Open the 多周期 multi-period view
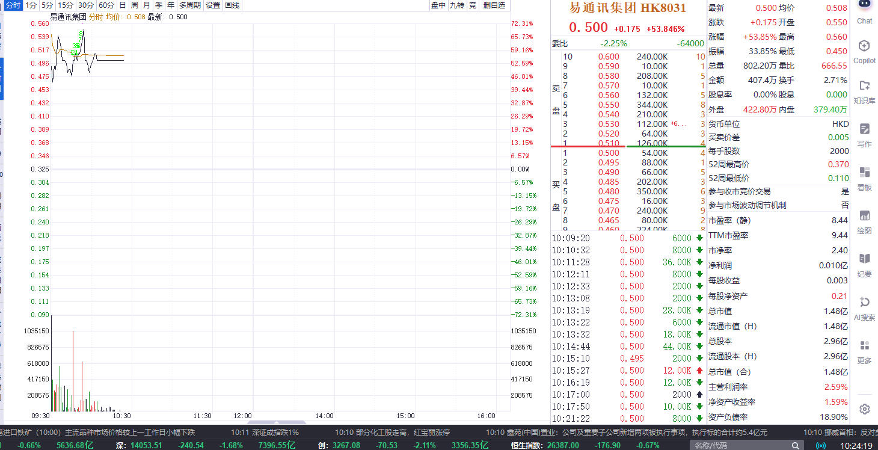The width and height of the screenshot is (878, 450). [x=190, y=5]
